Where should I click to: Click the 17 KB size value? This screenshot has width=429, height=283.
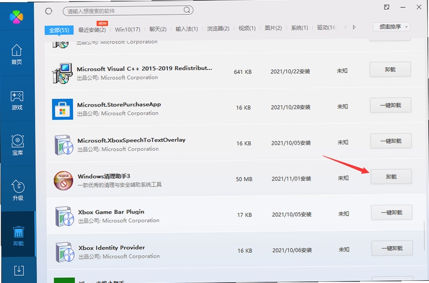click(x=245, y=215)
